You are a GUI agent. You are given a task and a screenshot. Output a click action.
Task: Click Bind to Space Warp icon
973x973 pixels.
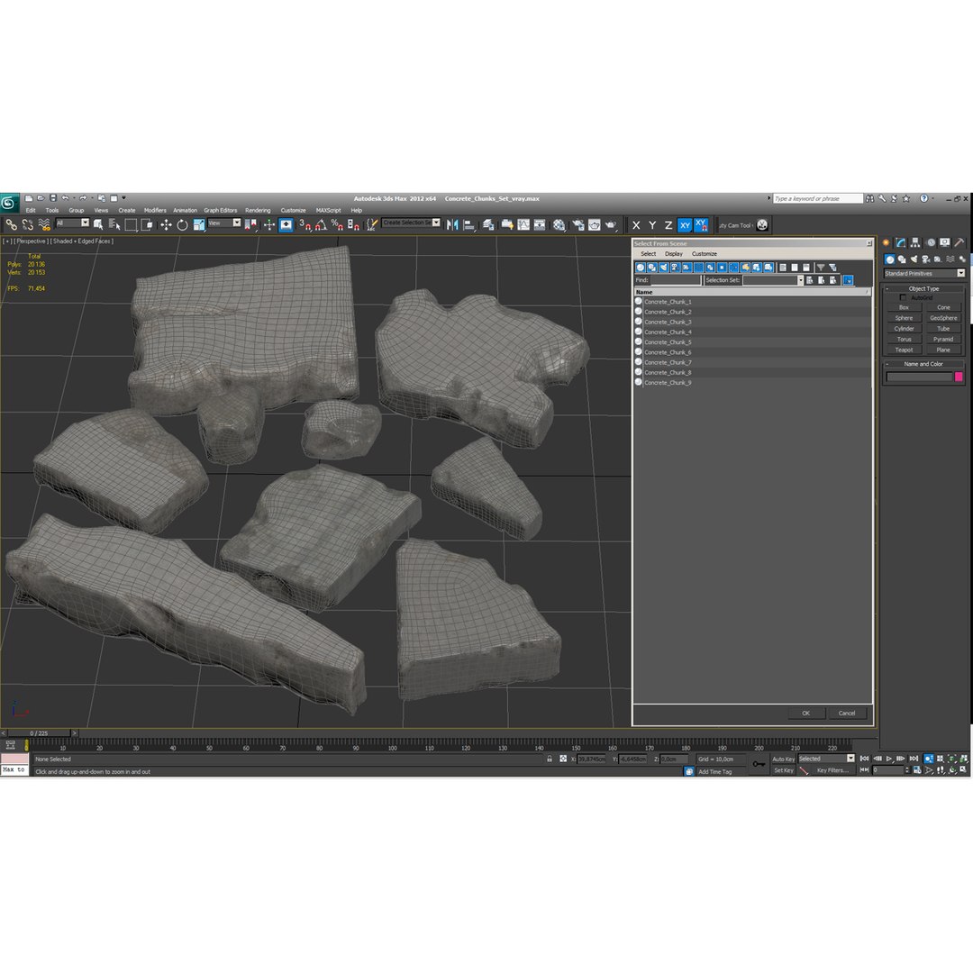tap(44, 225)
